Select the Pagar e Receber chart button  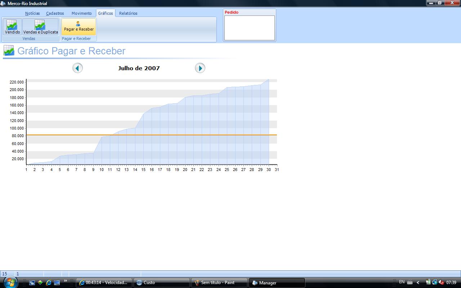pyautogui.click(x=79, y=27)
